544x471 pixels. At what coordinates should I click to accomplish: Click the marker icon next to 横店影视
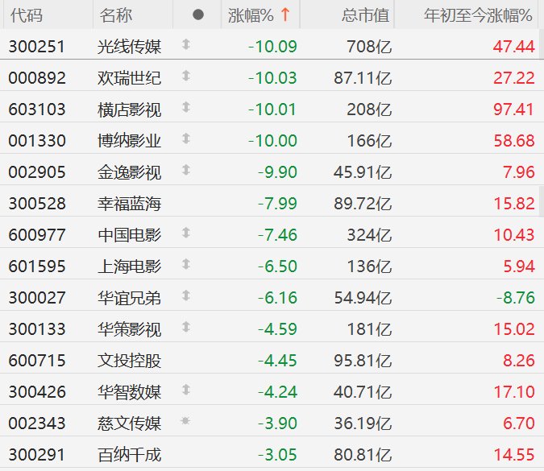pyautogui.click(x=186, y=107)
